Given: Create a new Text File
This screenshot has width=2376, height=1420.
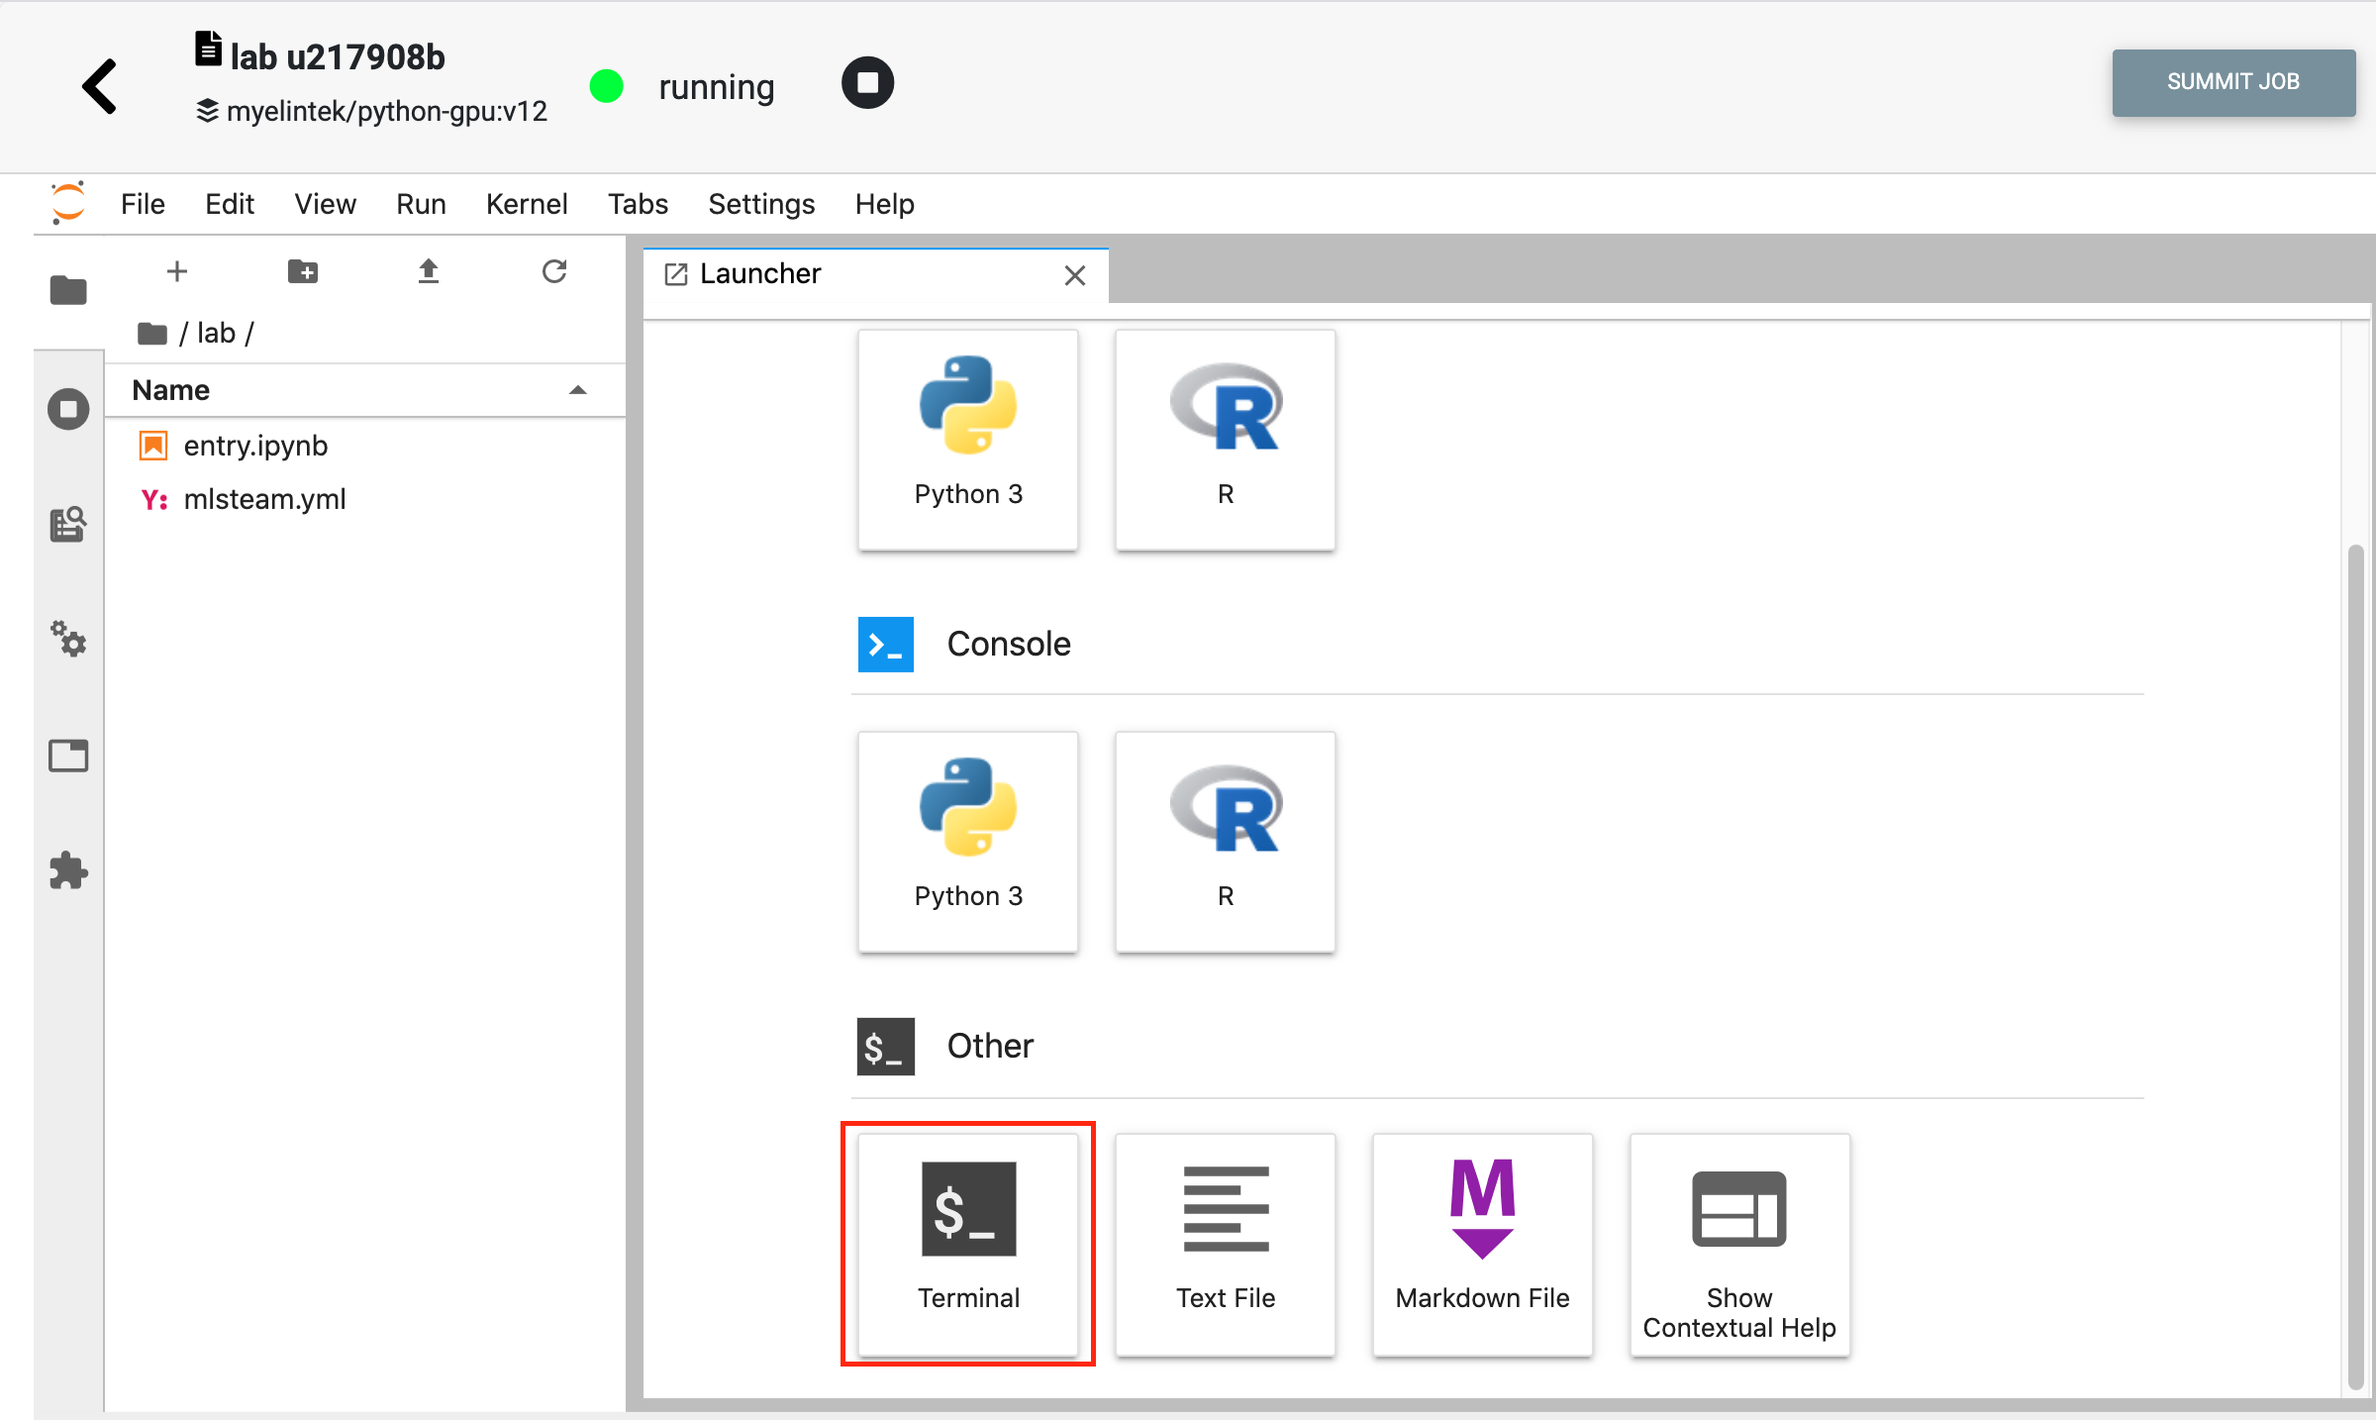Looking at the screenshot, I should [x=1226, y=1244].
